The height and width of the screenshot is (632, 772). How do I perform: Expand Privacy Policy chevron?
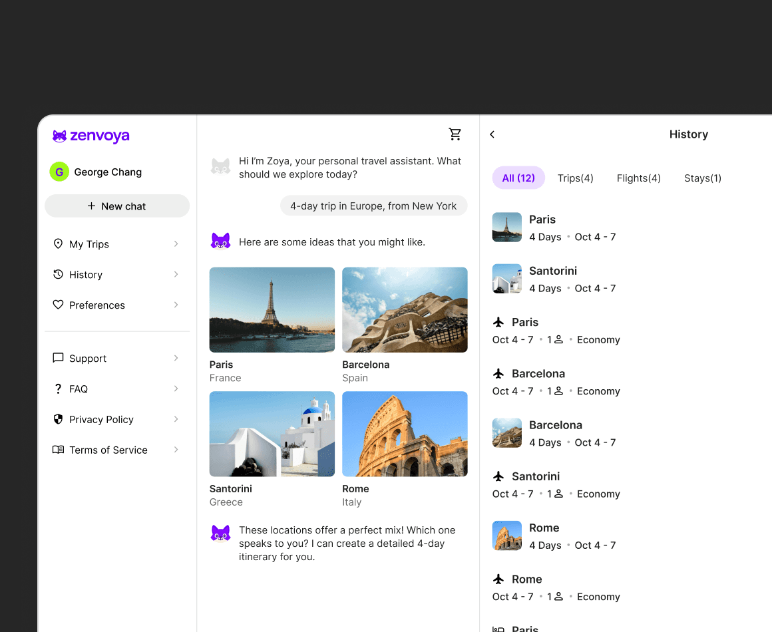pyautogui.click(x=176, y=419)
